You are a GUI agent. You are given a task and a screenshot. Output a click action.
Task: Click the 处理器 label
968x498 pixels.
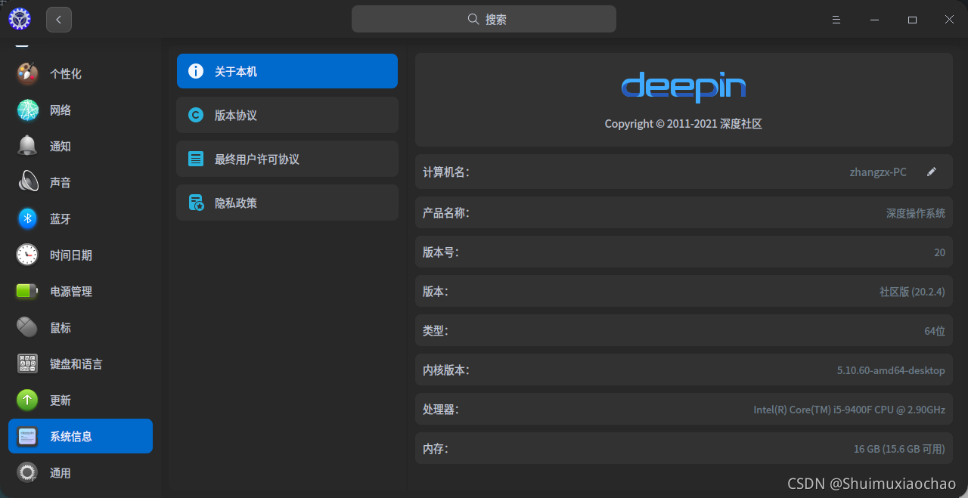(x=441, y=410)
